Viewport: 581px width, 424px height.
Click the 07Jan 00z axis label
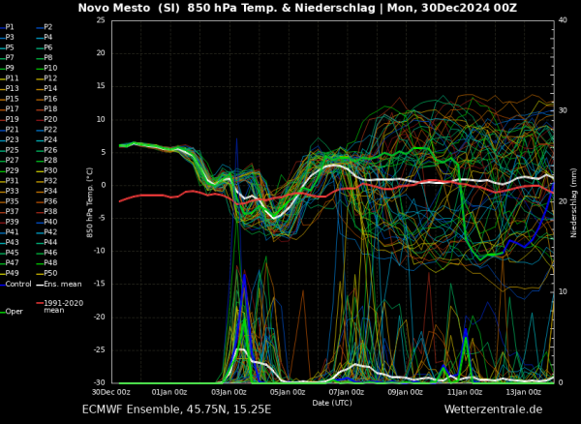[x=347, y=392]
